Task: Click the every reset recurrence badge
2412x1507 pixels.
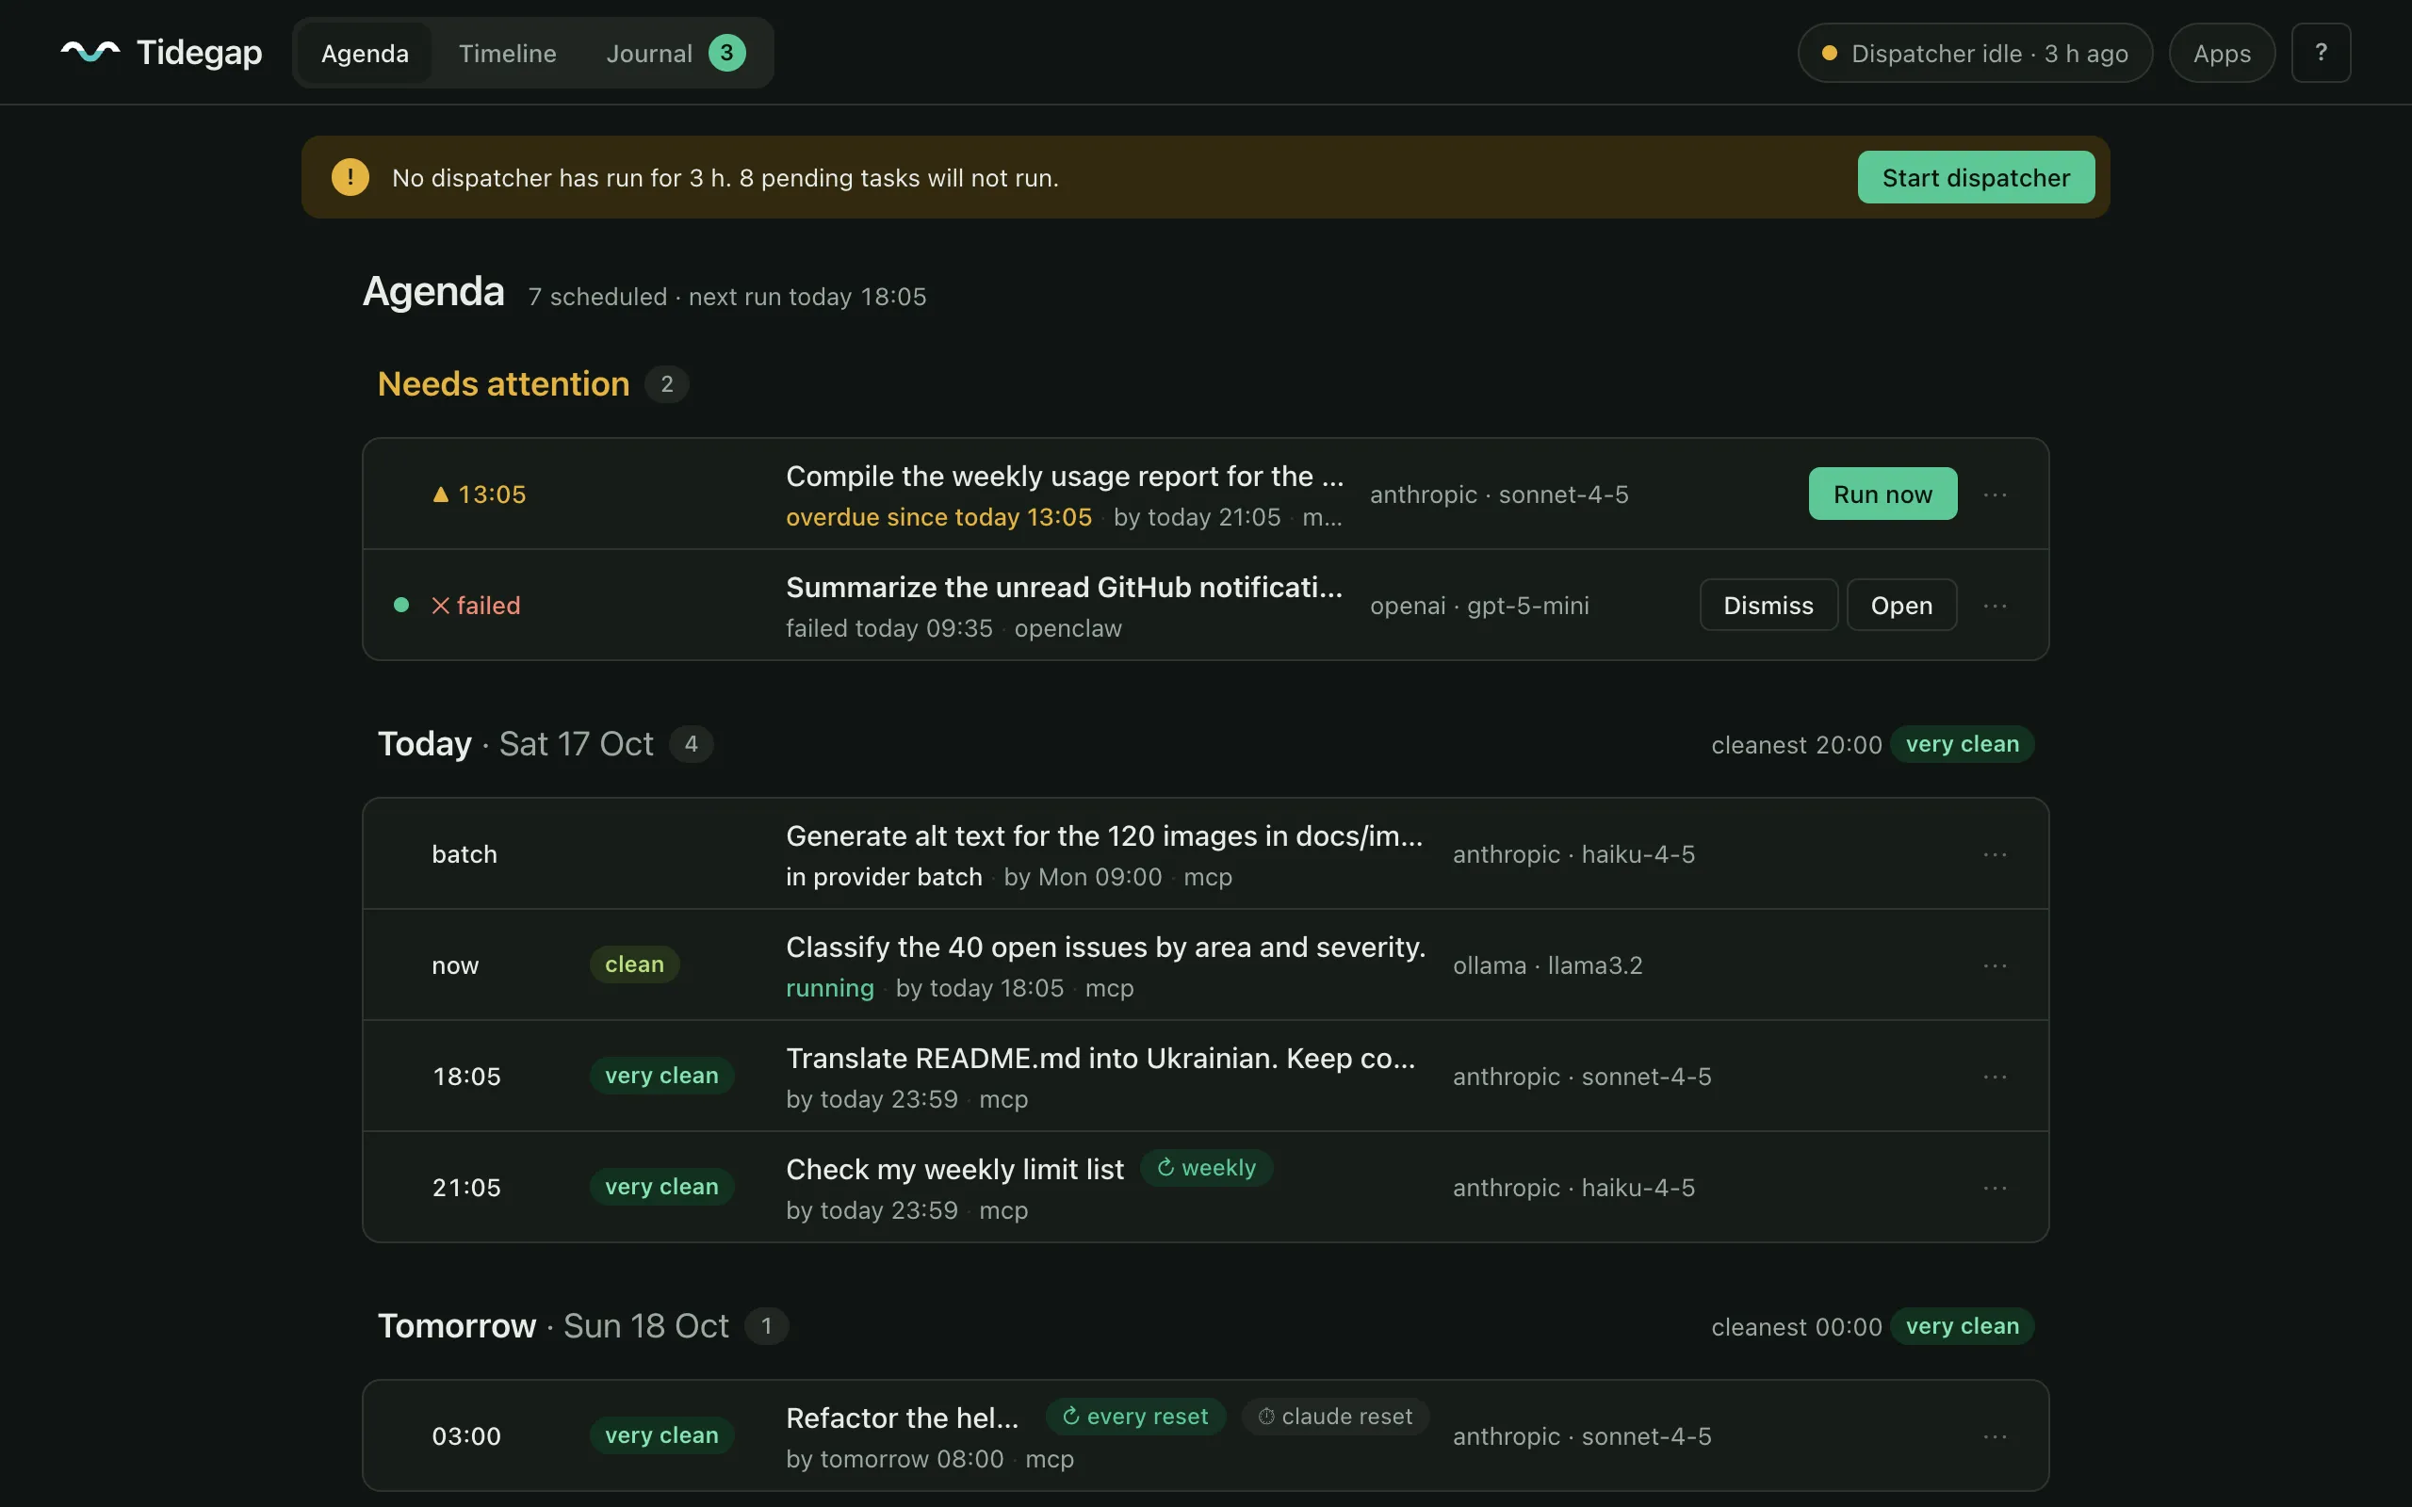Action: click(x=1135, y=1417)
